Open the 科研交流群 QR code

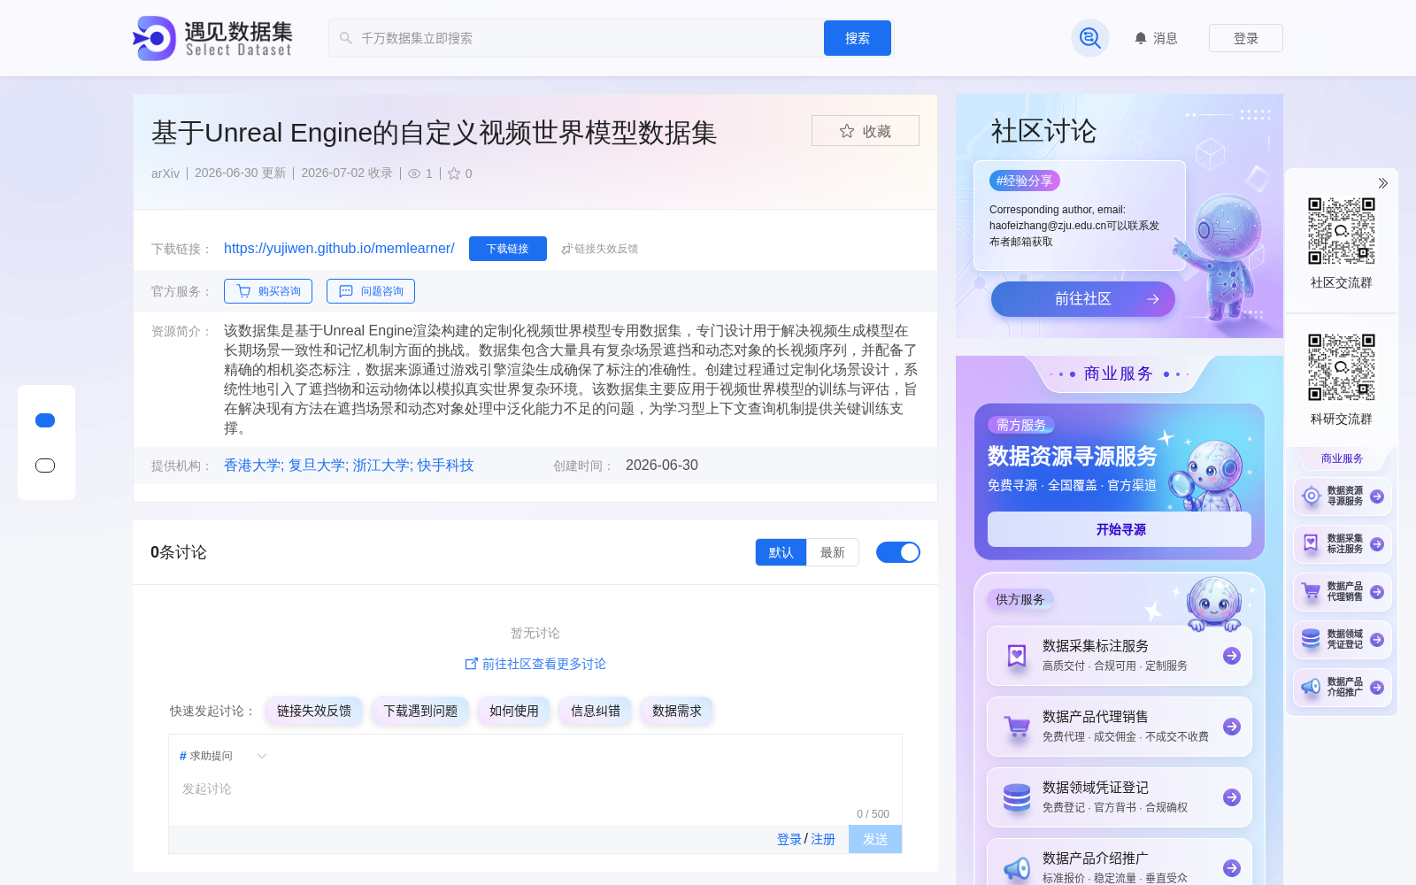[x=1342, y=367]
